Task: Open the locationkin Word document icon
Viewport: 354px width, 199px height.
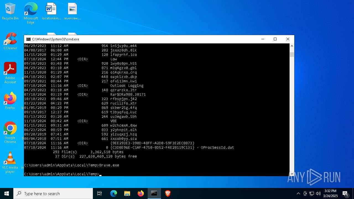Action: click(51, 11)
